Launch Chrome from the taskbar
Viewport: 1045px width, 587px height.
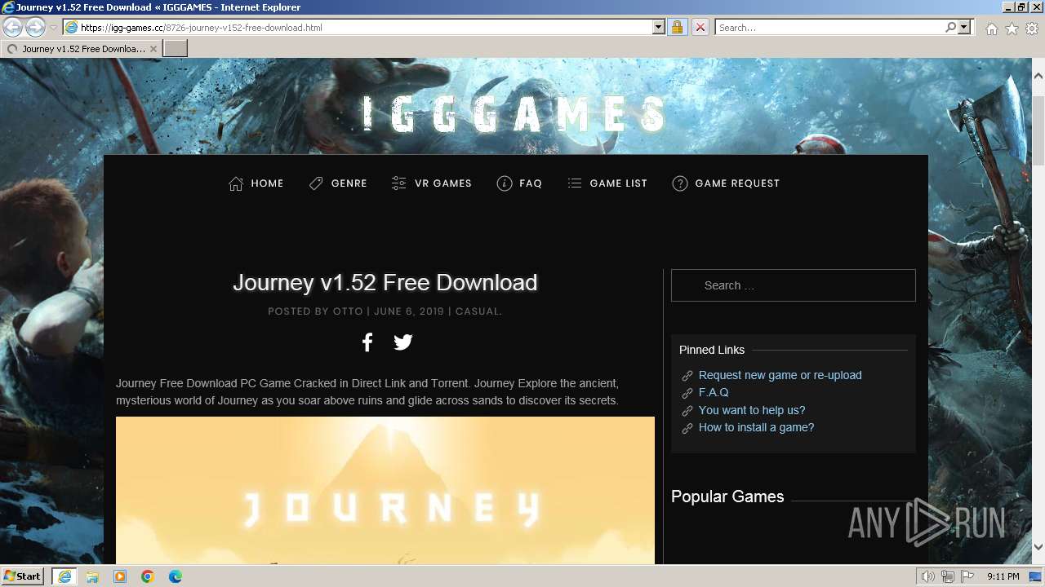148,576
